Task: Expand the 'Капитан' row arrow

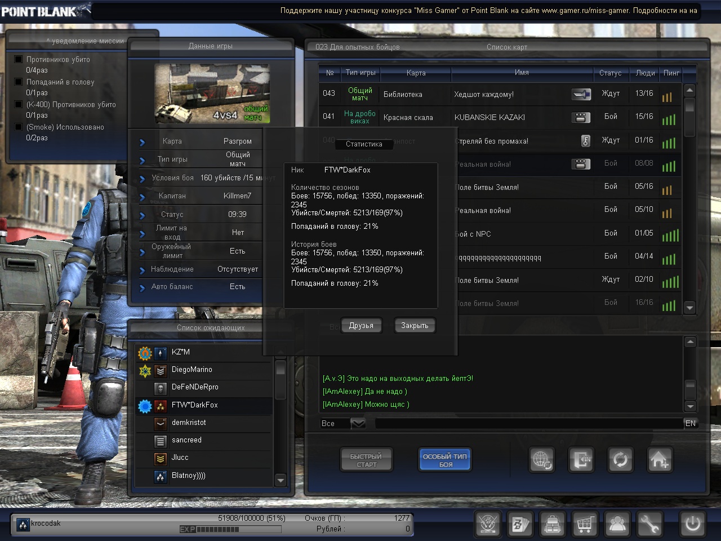Action: (x=143, y=197)
